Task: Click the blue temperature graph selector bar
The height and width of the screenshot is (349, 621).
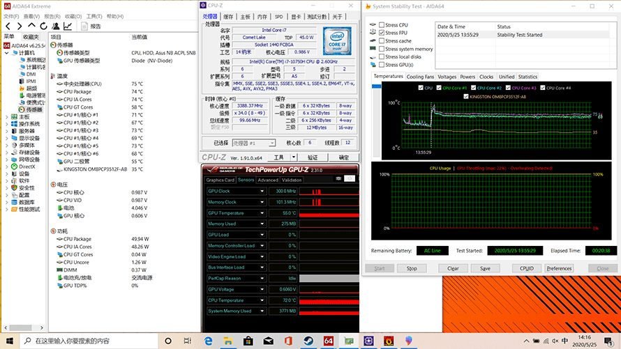Action: 375,86
